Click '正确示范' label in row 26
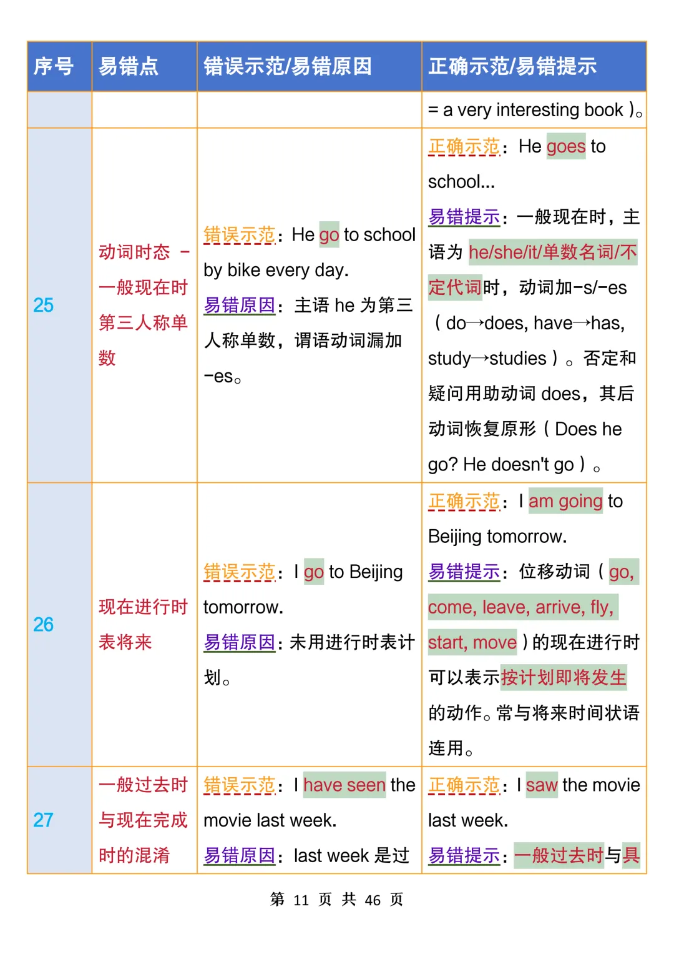 [464, 501]
